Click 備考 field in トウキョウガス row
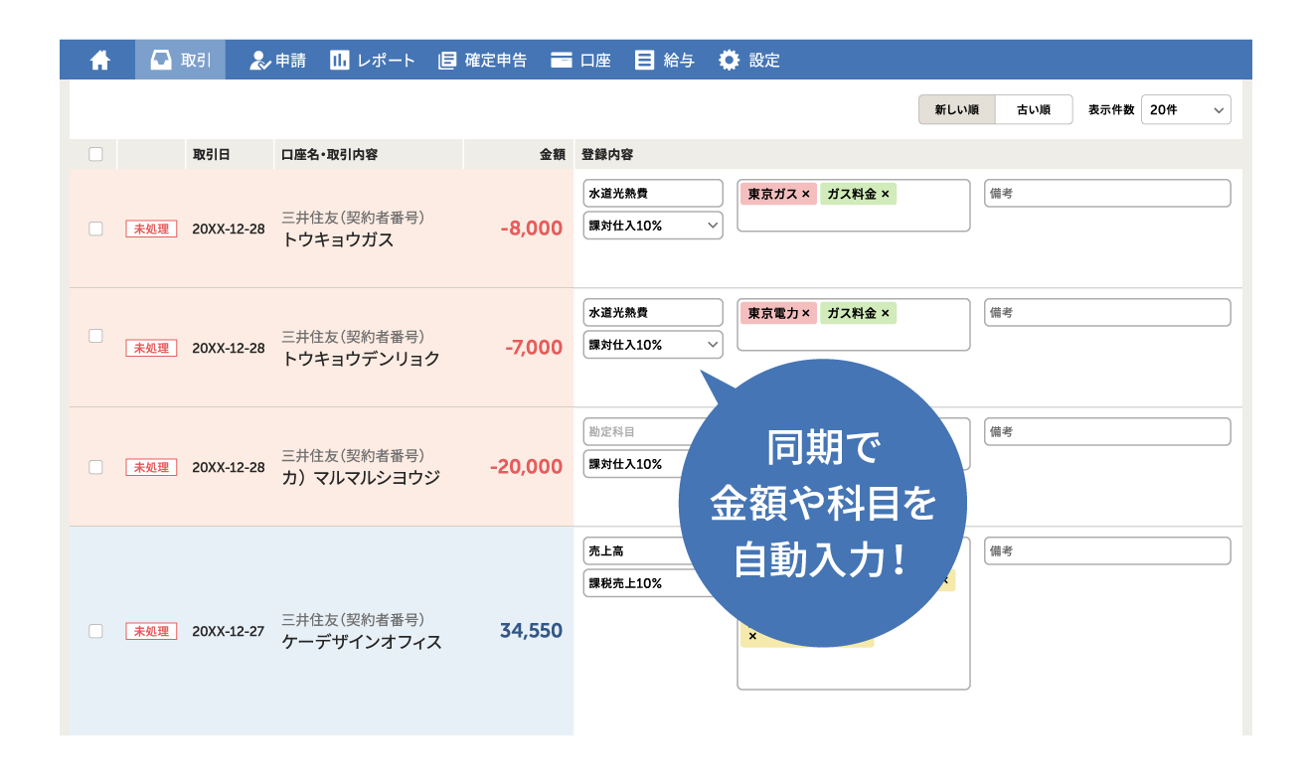 (x=1107, y=193)
